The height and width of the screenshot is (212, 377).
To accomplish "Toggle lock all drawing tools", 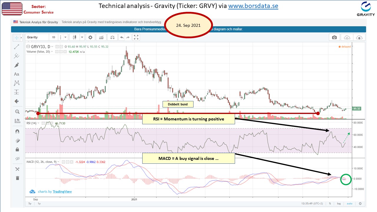I will click(17, 149).
